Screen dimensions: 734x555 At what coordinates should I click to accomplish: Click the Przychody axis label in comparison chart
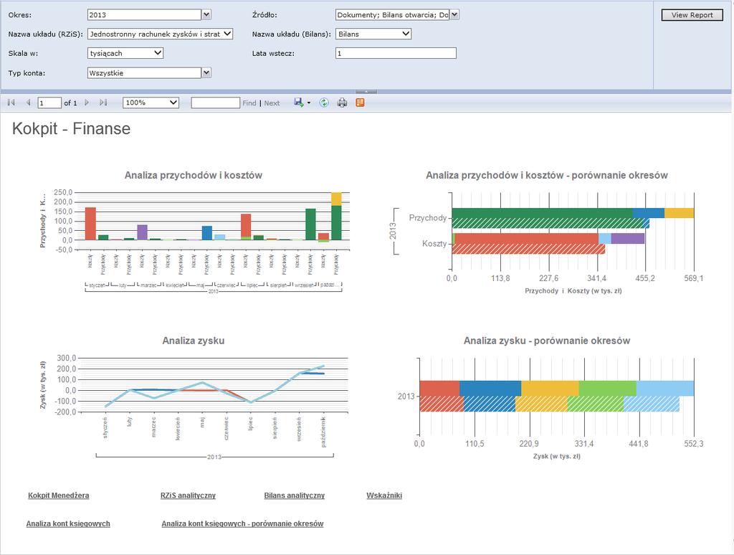(x=428, y=218)
